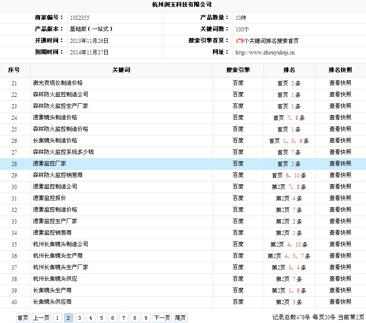Jump to 尾页 last page
Viewport: 366px width, 323px height.
(180, 317)
